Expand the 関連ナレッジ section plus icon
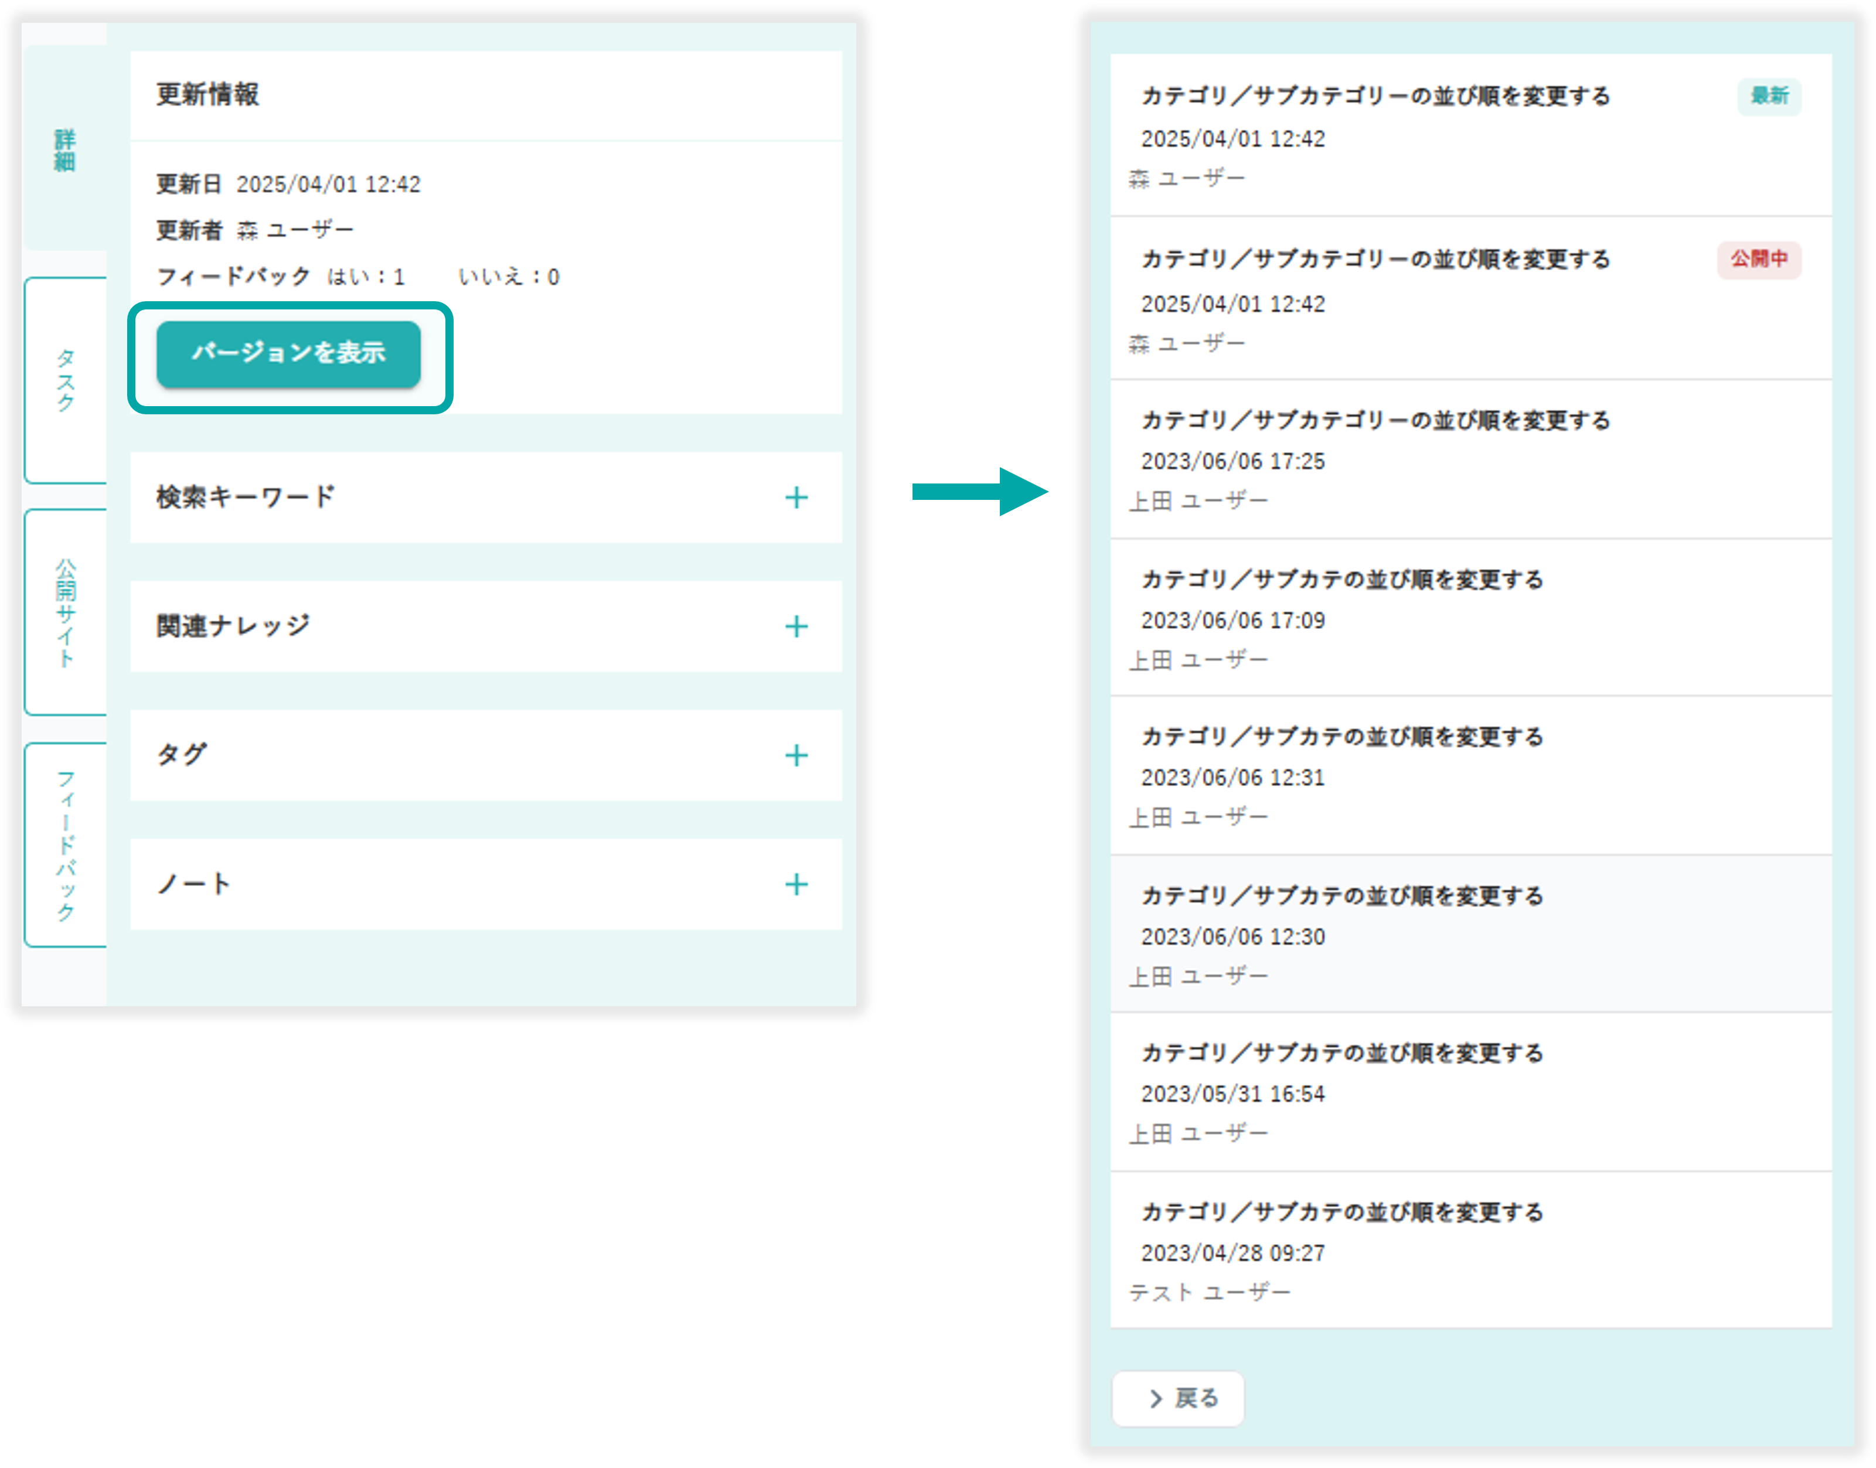This screenshot has height=1468, width=1876. click(796, 626)
